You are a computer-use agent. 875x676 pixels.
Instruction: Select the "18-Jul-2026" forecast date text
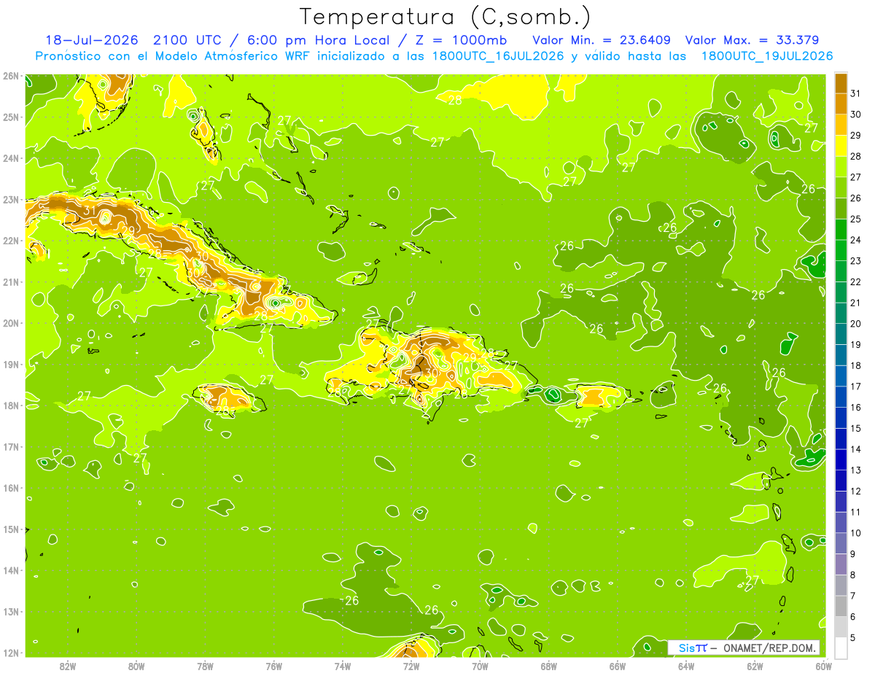(93, 40)
